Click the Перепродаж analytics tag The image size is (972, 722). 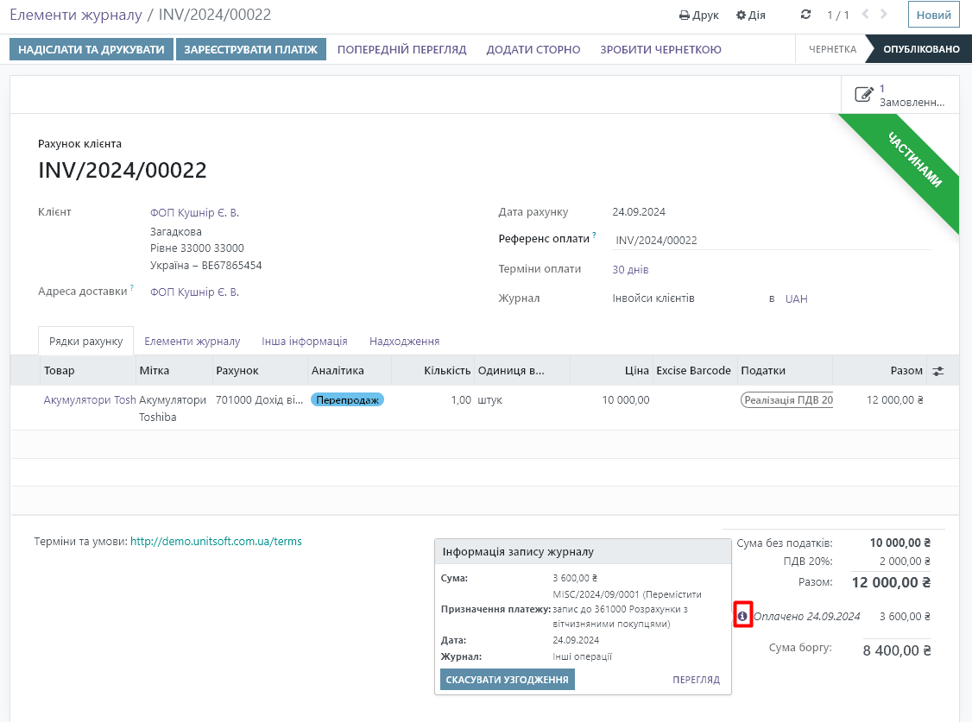(x=347, y=400)
